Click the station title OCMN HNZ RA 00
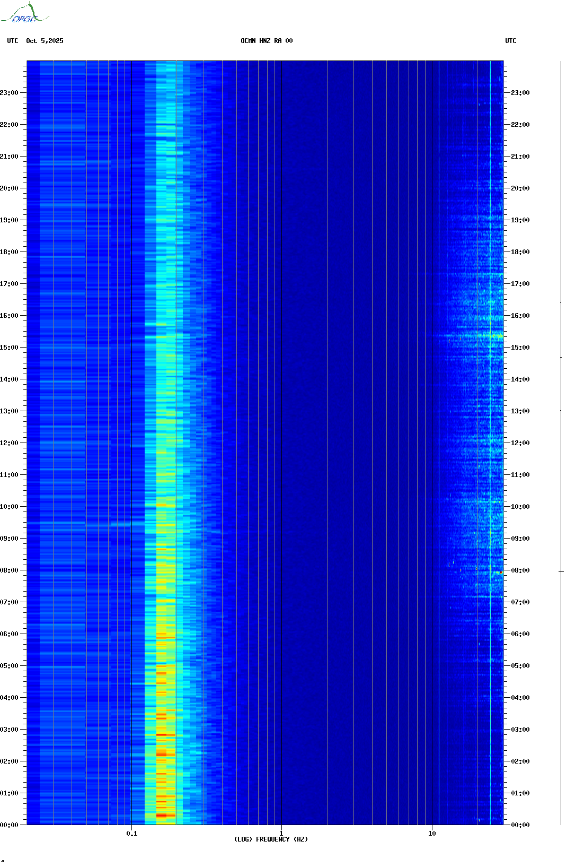Viewport: 584px width, 867px height. point(267,41)
